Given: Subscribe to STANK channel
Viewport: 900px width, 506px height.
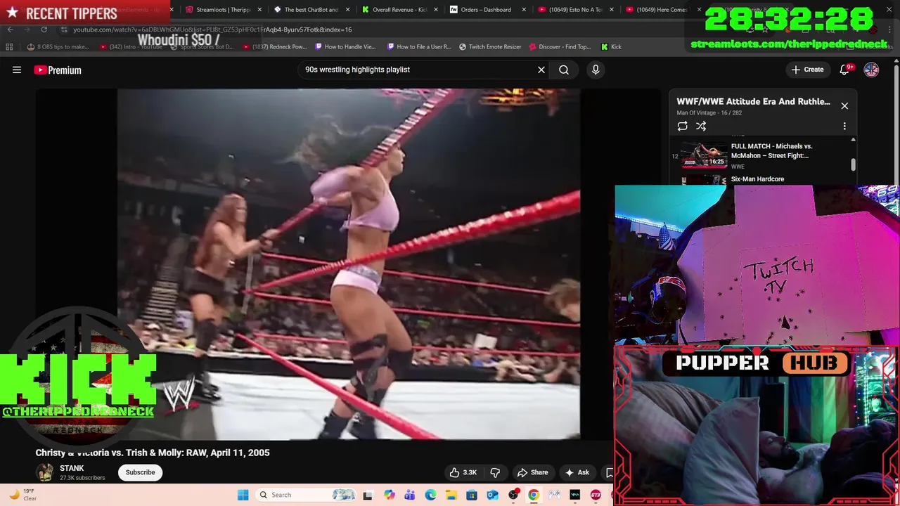Looking at the screenshot, I should [x=140, y=472].
